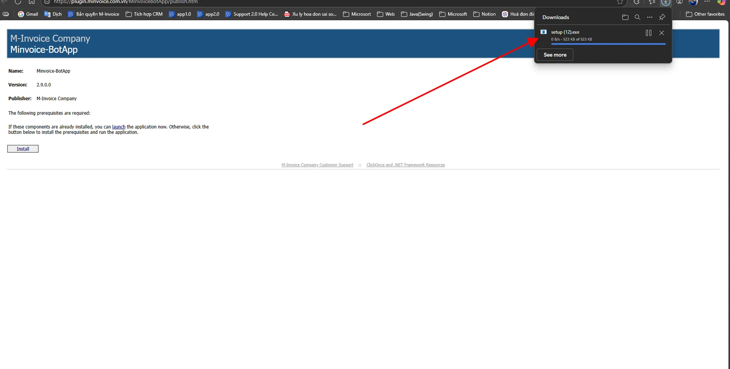This screenshot has height=369, width=730.
Task: Expand the Microsoft favorites folder
Action: point(453,14)
